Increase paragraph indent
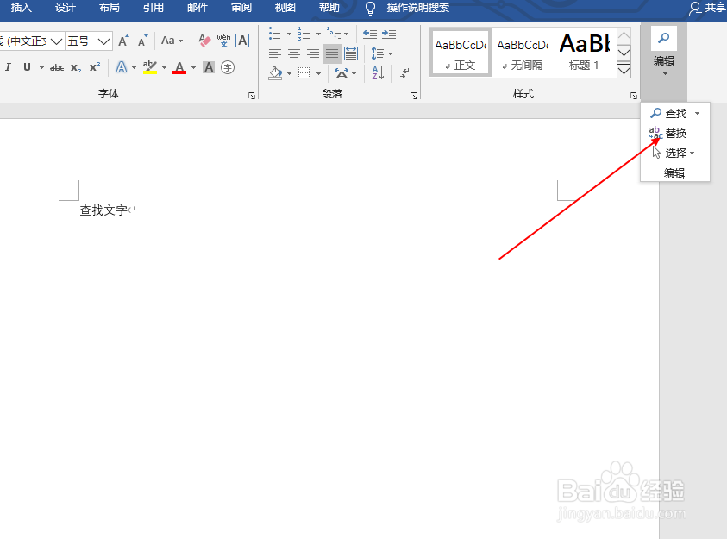This screenshot has width=727, height=539. pos(389,34)
